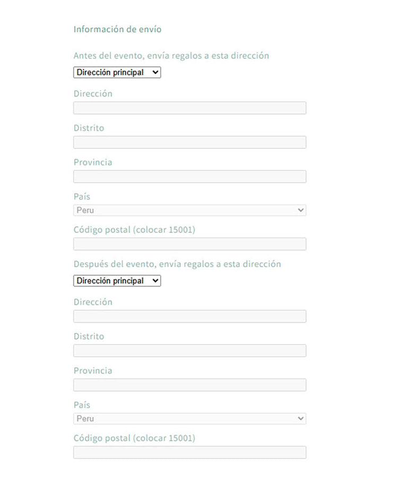394x502 pixels.
Task: Select the after-event Provincia input box
Action: click(189, 385)
